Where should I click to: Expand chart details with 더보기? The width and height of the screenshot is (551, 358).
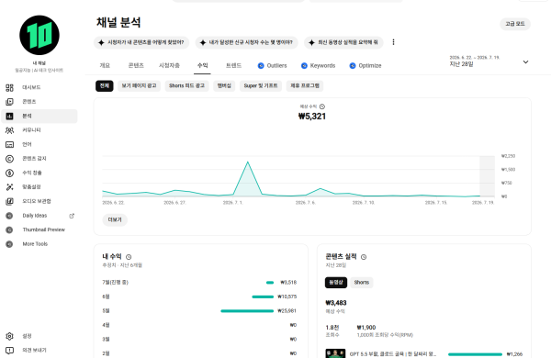pyautogui.click(x=115, y=220)
